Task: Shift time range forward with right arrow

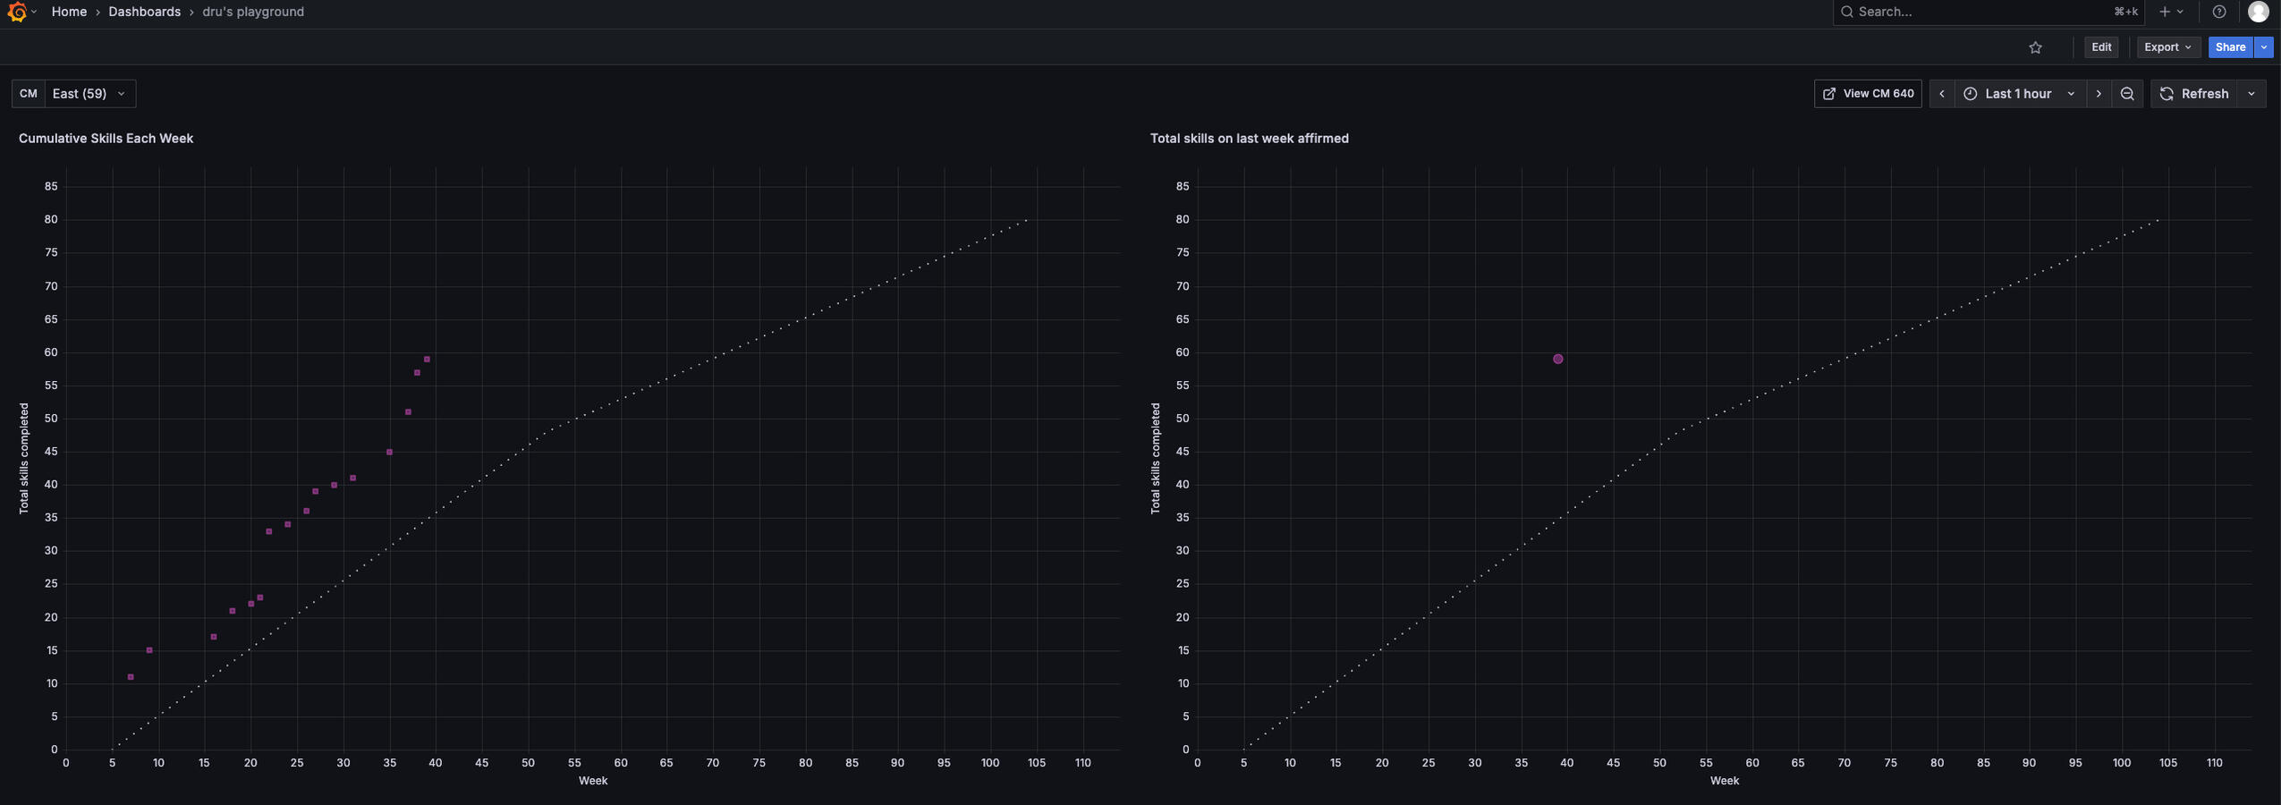Action: coord(2099,94)
